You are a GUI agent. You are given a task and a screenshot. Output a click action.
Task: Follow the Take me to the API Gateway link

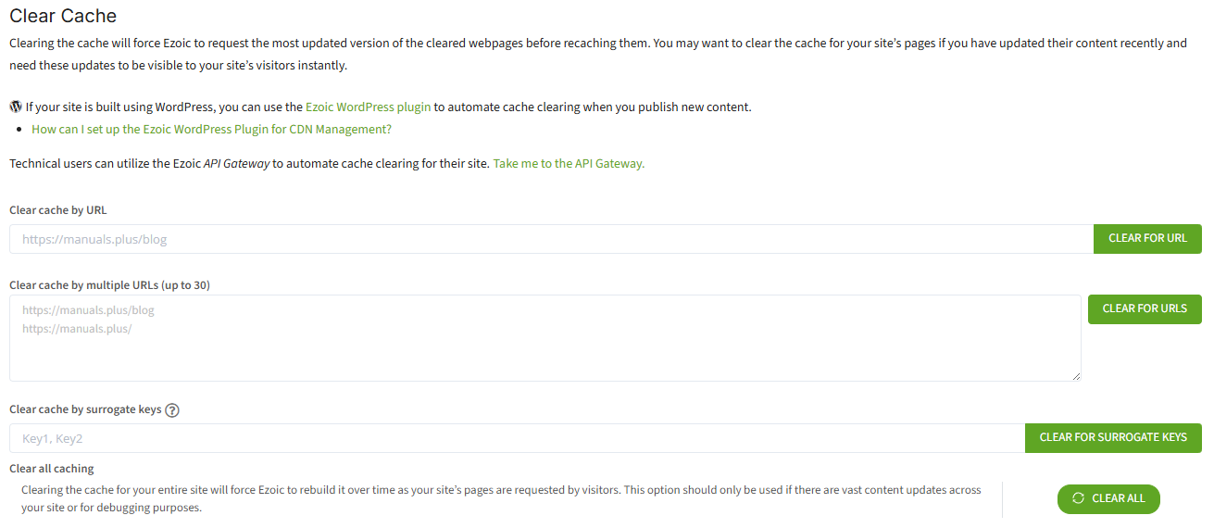569,164
